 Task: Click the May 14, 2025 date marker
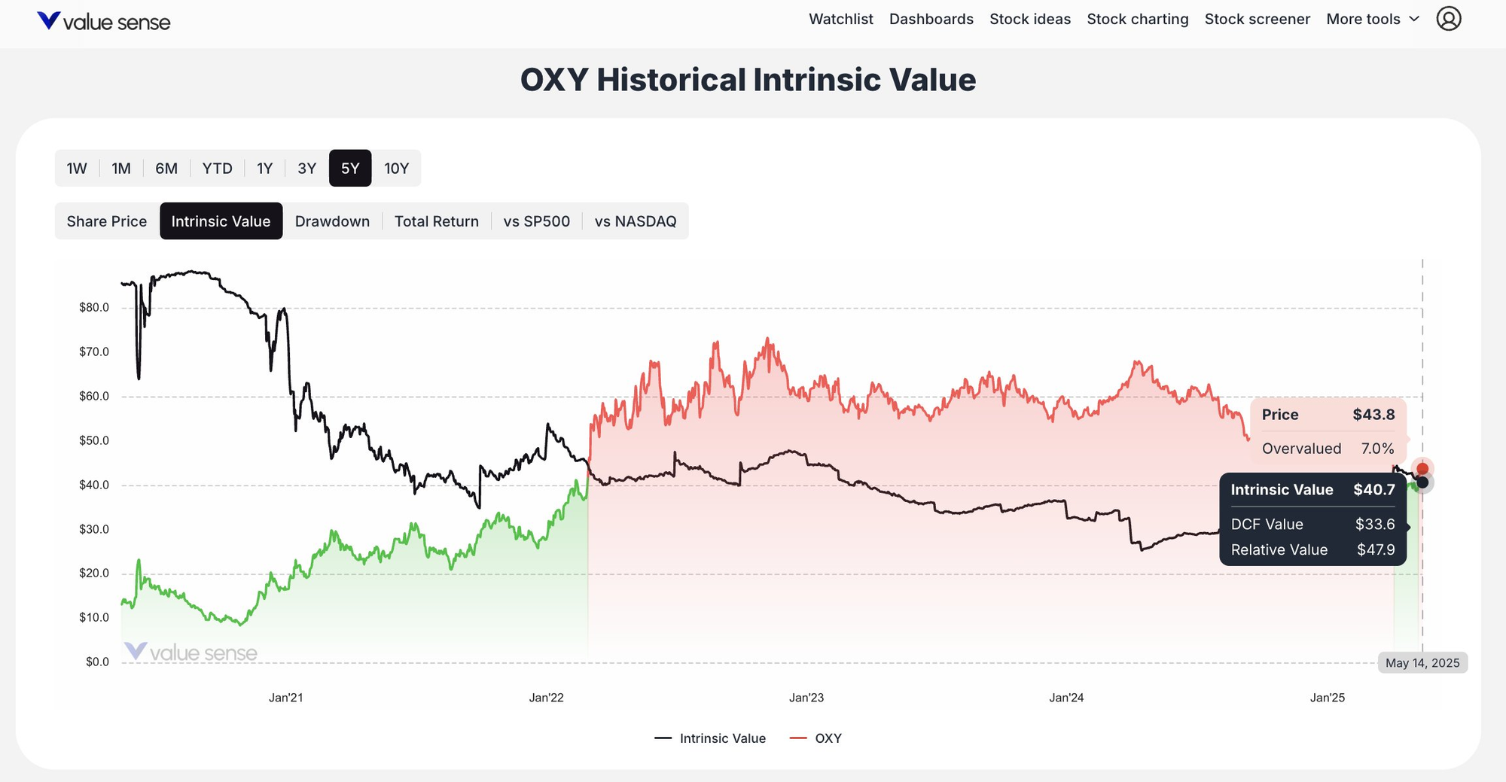point(1422,662)
